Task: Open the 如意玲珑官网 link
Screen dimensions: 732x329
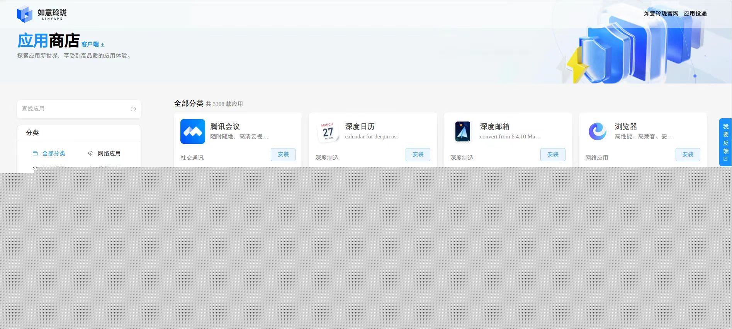Action: (x=661, y=14)
